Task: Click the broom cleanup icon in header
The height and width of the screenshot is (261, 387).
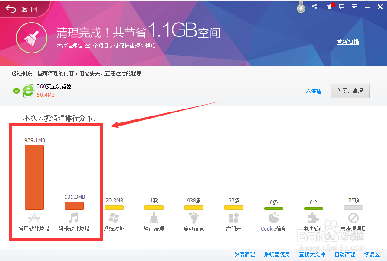Action: [31, 38]
